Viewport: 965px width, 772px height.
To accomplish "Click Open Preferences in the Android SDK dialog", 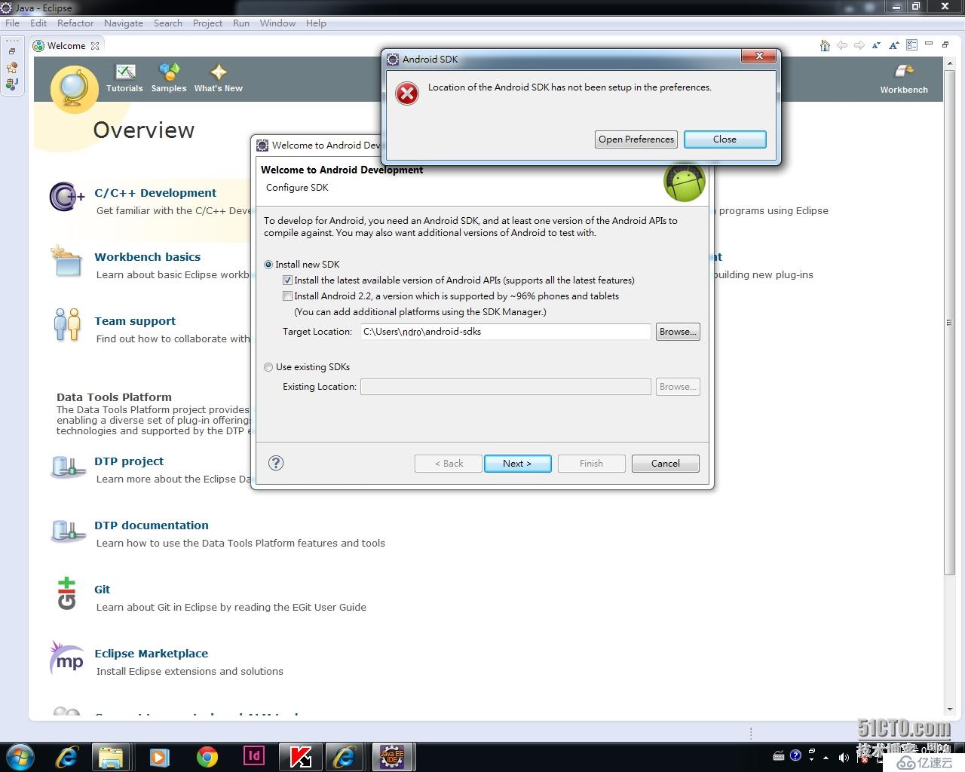I will [x=636, y=139].
